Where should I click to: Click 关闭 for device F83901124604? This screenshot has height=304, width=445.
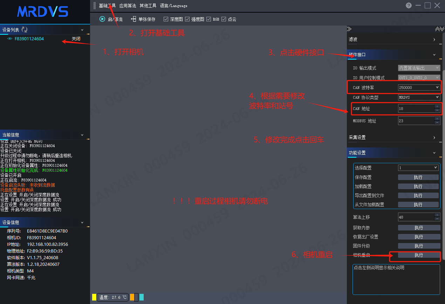[x=76, y=39]
